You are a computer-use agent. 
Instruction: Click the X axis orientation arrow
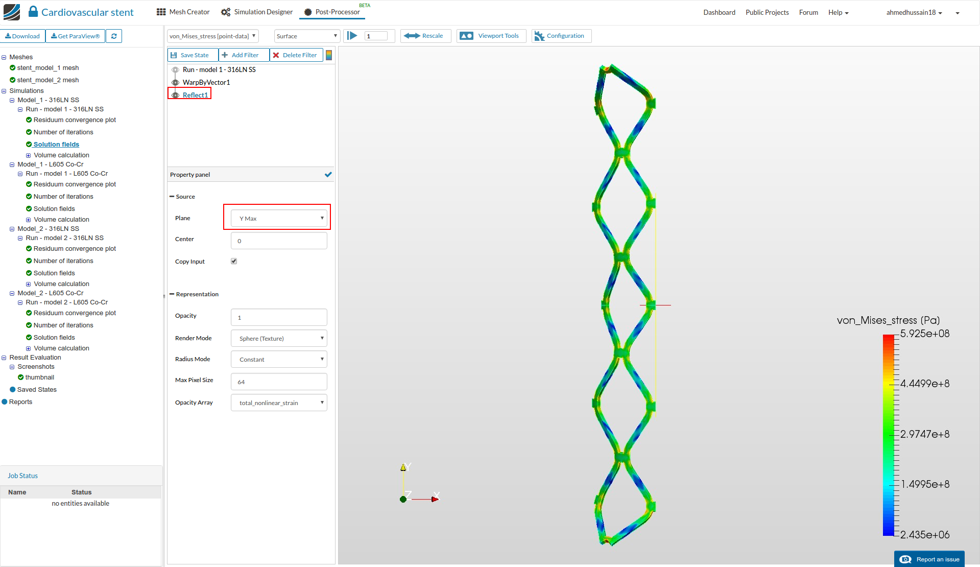tap(435, 499)
